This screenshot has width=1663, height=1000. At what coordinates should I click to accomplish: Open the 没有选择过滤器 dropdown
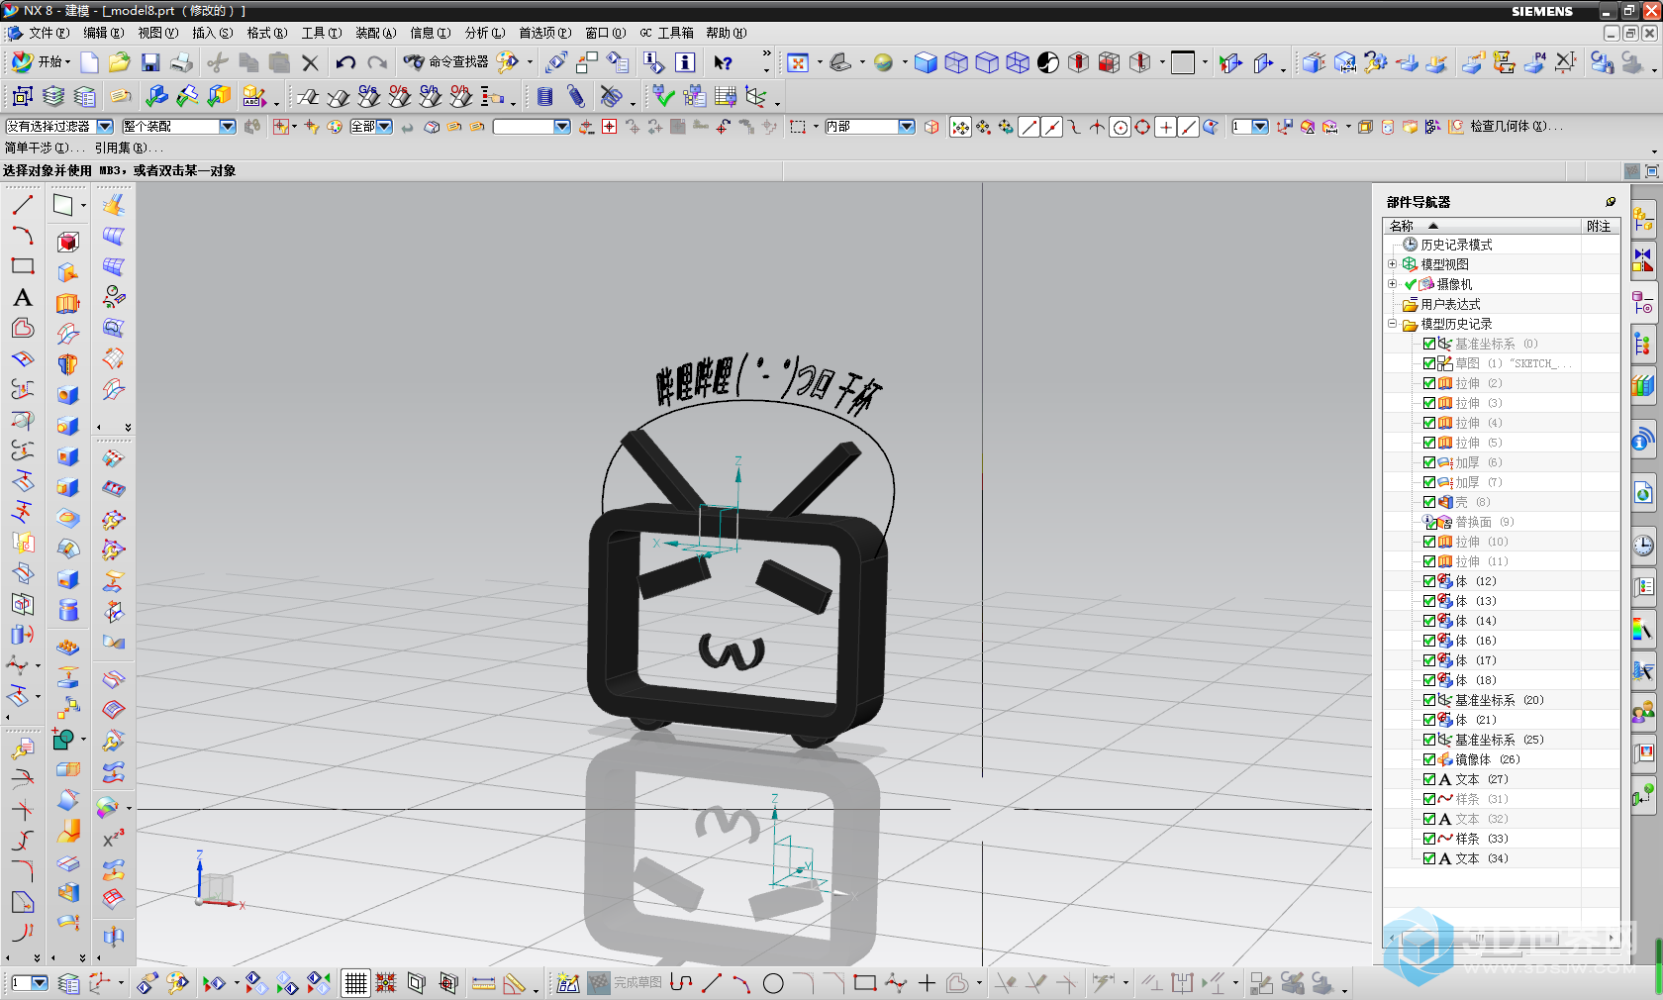click(104, 127)
